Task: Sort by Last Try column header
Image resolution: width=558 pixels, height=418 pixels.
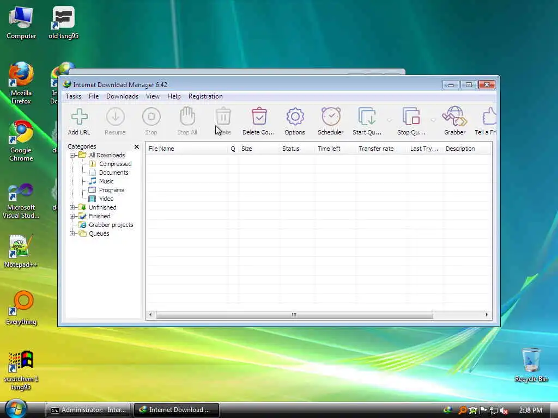Action: [425, 149]
